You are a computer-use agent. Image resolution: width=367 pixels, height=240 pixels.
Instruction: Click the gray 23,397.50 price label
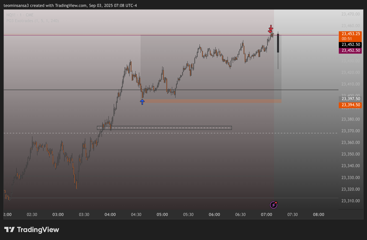(x=350, y=99)
